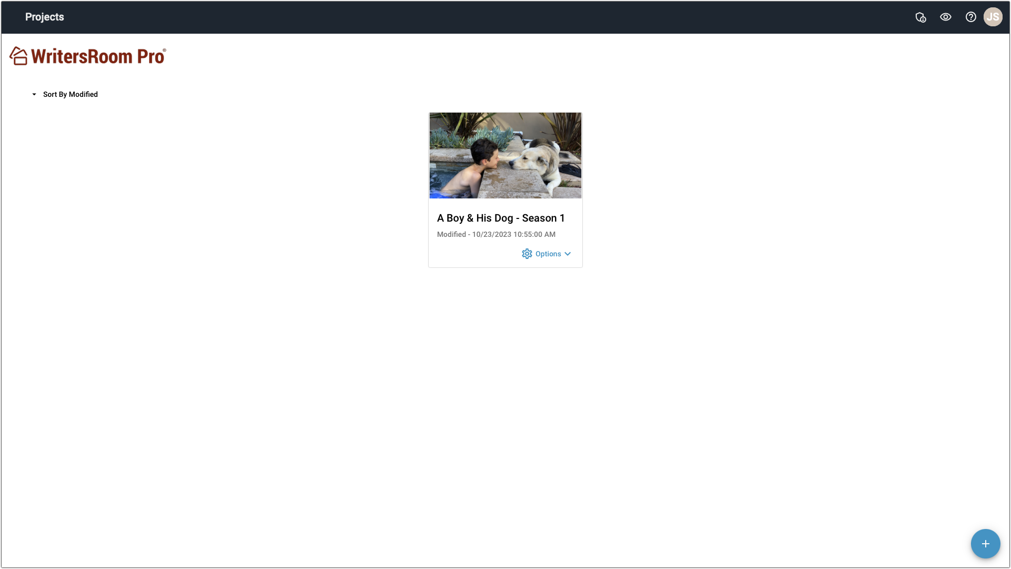Open the Sort By Modified dropdown label
This screenshot has height=569, width=1011.
70,94
